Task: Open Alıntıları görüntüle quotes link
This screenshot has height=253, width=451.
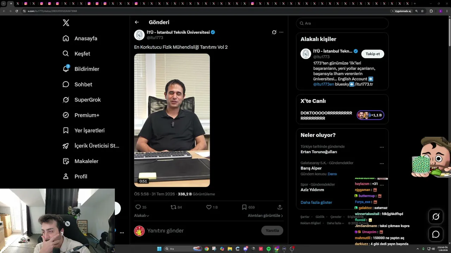Action: click(265, 216)
